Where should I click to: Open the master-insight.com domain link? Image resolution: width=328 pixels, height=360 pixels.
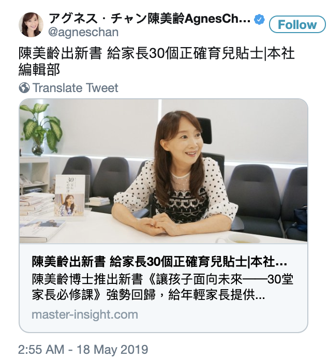[x=85, y=314]
